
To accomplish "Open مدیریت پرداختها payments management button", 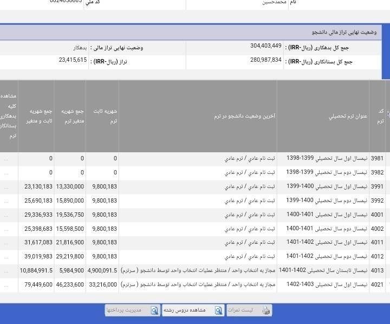I will pos(132,310).
